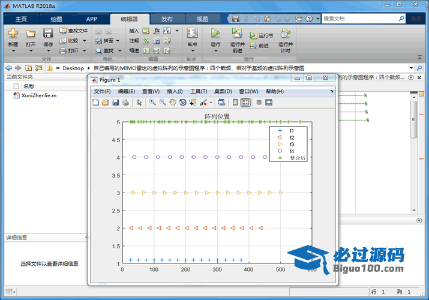Click the Save icon in the quick access toolbar
Image resolution: width=429 pixels, height=300 pixels.
tap(236, 19)
